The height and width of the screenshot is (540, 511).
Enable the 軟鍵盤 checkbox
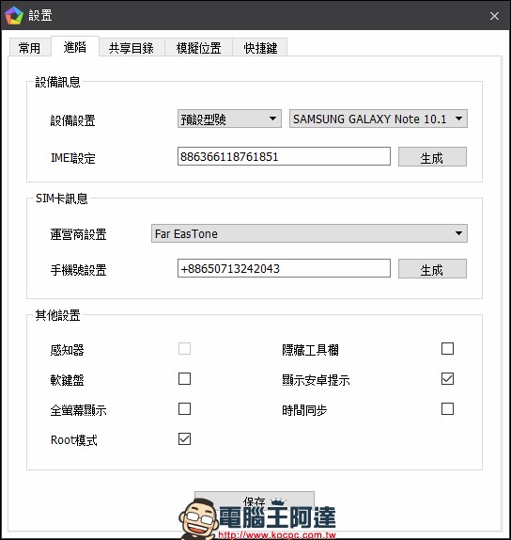[x=185, y=379]
